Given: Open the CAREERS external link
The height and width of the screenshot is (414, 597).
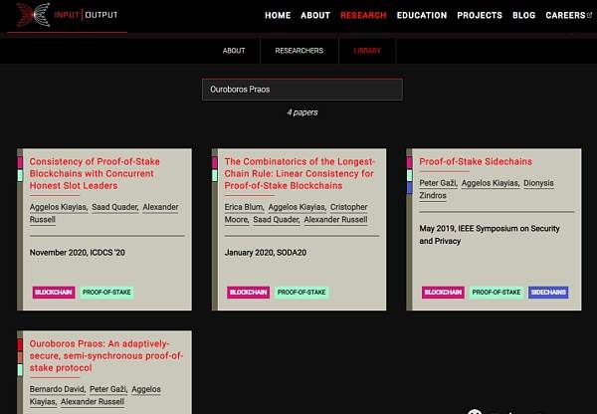Looking at the screenshot, I should point(568,15).
